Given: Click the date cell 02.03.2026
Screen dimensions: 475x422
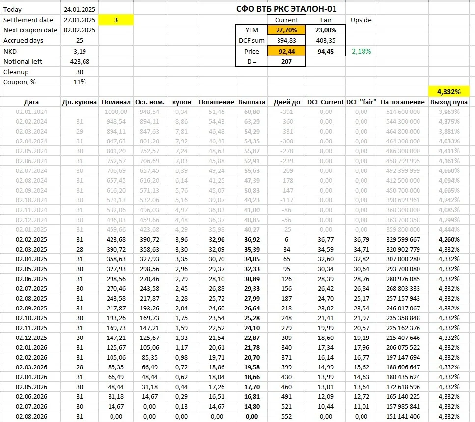Looking at the screenshot, I should pos(31,367).
